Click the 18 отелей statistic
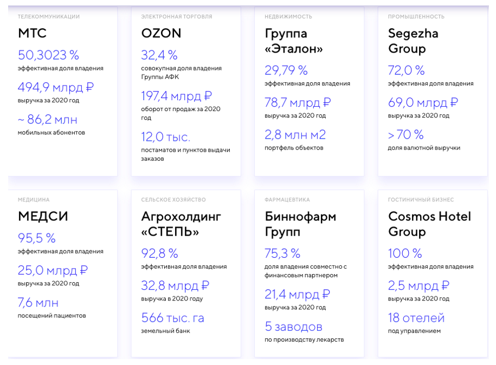Image resolution: width=496 pixels, height=365 pixels. 416,317
